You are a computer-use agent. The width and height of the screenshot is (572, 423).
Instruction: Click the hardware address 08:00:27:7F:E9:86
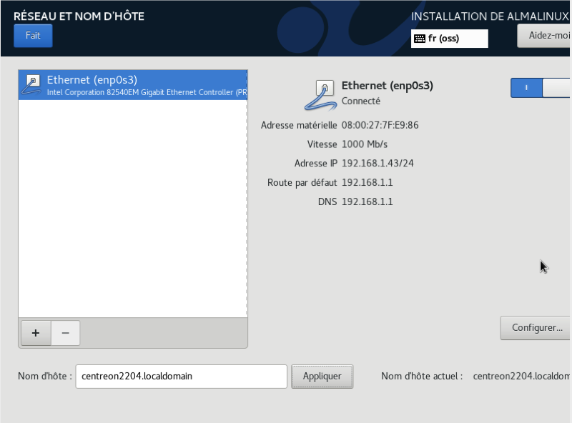(x=380, y=125)
